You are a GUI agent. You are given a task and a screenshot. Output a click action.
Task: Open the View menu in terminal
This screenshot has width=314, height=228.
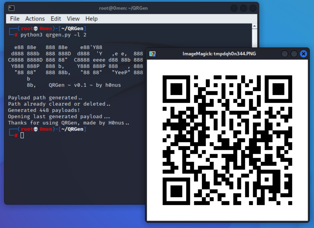coord(73,19)
